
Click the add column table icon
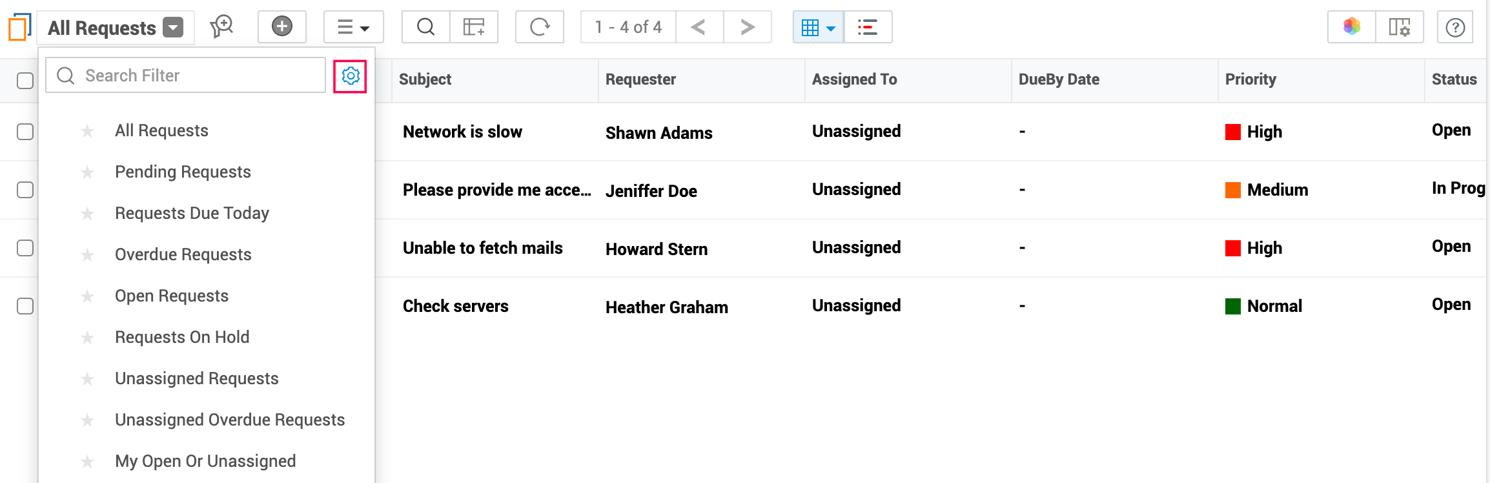point(474,27)
